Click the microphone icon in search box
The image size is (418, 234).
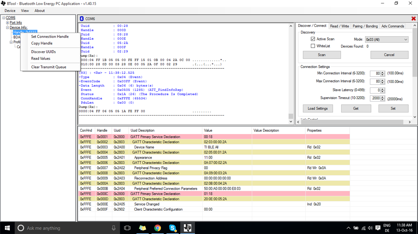pos(114,228)
